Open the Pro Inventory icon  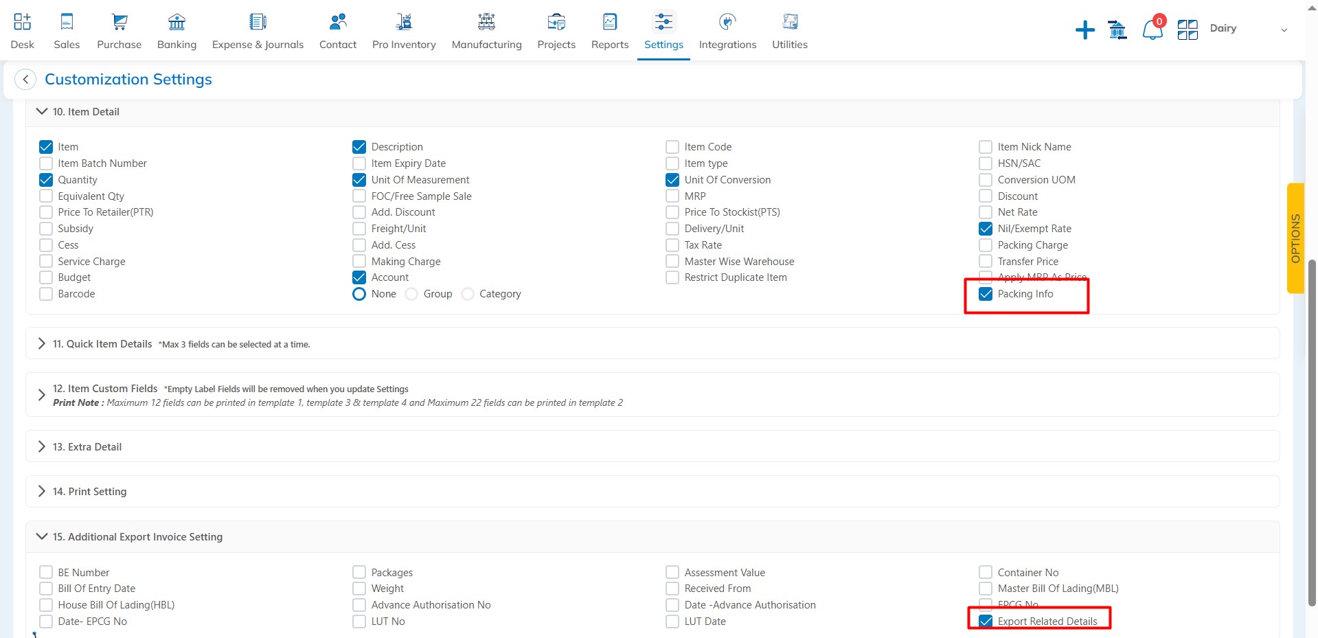404,22
